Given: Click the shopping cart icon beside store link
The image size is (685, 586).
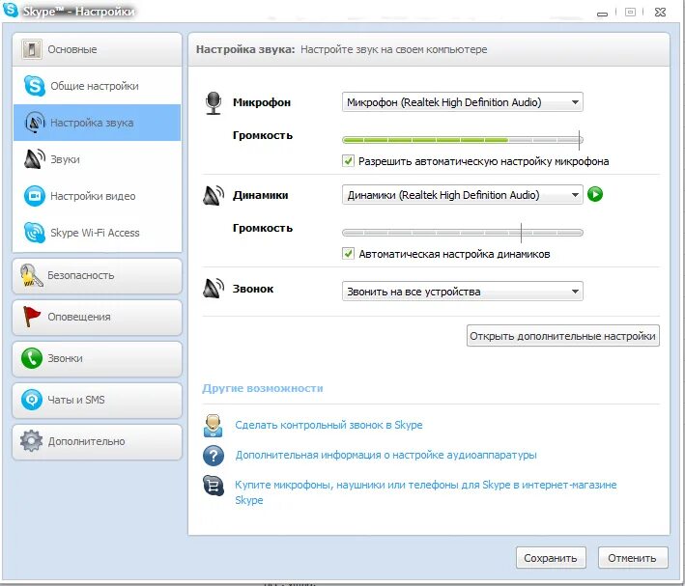Looking at the screenshot, I should pos(214,486).
